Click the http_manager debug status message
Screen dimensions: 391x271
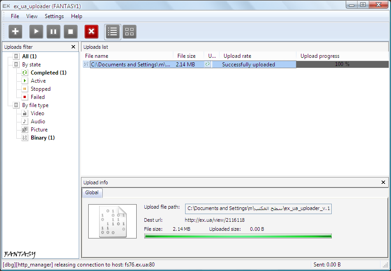pos(79,265)
